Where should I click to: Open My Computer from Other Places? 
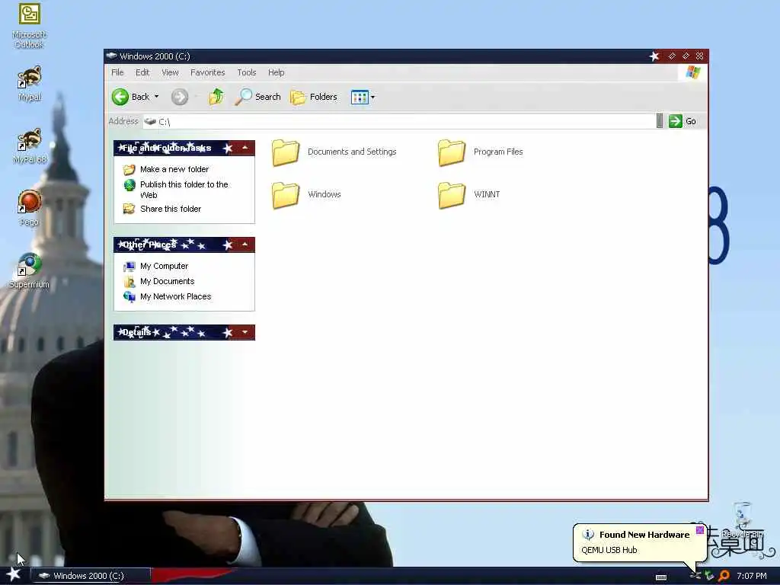pos(165,266)
